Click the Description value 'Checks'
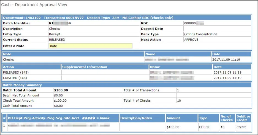The height and width of the screenshot is (135, 258). (55, 29)
